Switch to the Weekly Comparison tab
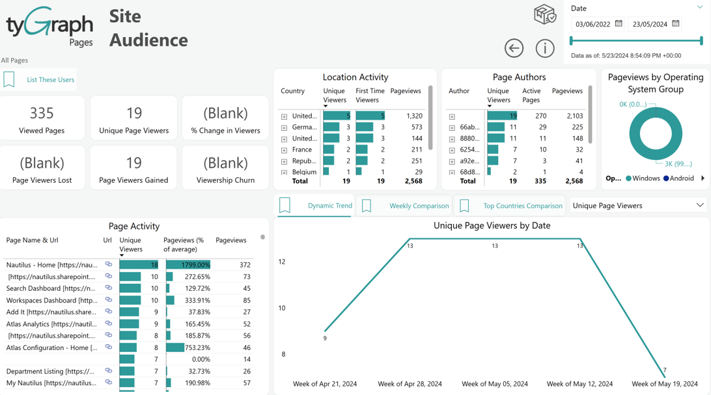Viewport: 711px width, 395px height. pyautogui.click(x=405, y=206)
